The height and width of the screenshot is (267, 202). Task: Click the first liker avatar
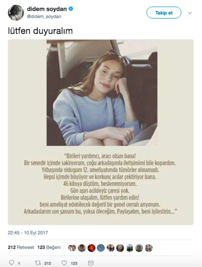click(x=72, y=248)
